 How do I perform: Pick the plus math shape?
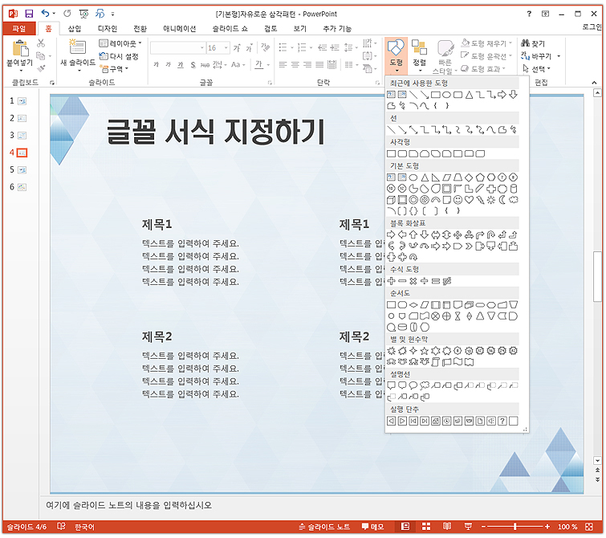(391, 281)
